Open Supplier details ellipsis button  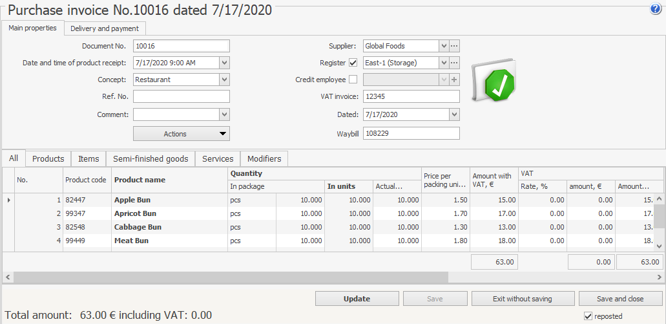(454, 46)
